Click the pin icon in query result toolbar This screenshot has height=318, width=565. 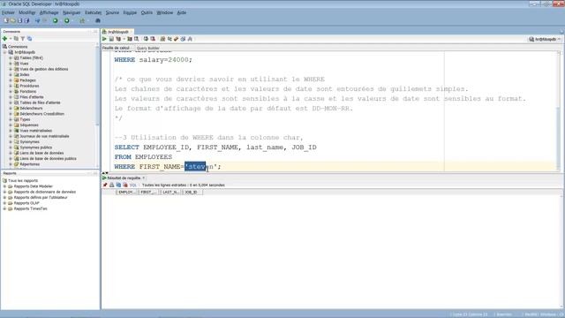[105, 185]
